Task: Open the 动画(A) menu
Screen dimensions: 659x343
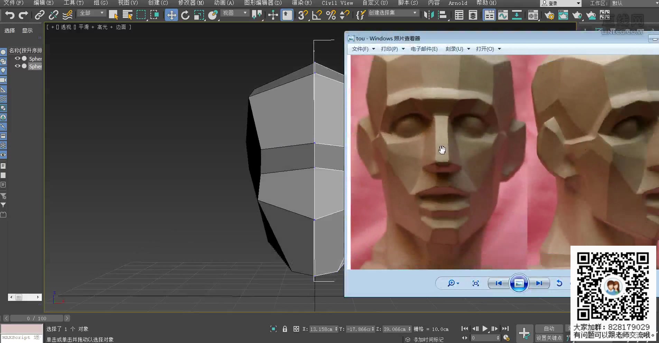Action: 224,3
